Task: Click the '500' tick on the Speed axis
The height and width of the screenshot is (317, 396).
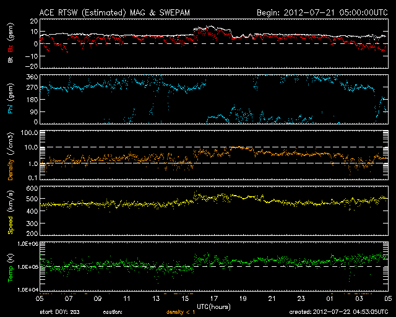Action: [x=32, y=199]
